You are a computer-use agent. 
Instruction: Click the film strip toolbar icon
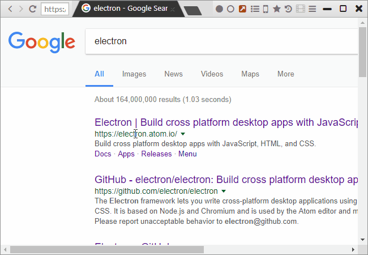point(300,9)
